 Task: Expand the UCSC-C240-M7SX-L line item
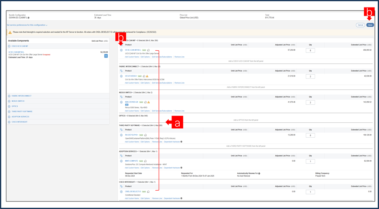121,50
